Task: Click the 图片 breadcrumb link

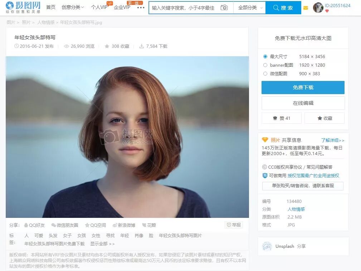Action: tap(11, 22)
